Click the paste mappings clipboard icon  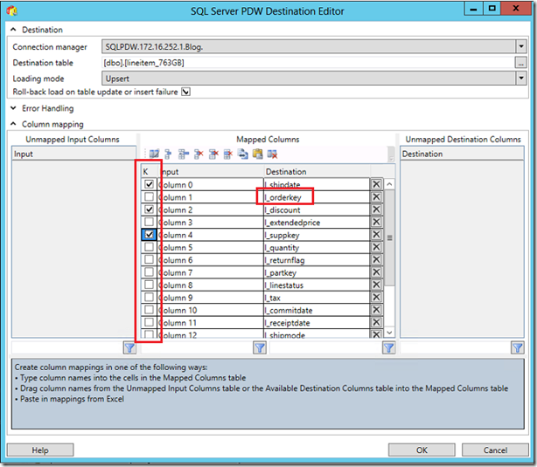pos(258,154)
